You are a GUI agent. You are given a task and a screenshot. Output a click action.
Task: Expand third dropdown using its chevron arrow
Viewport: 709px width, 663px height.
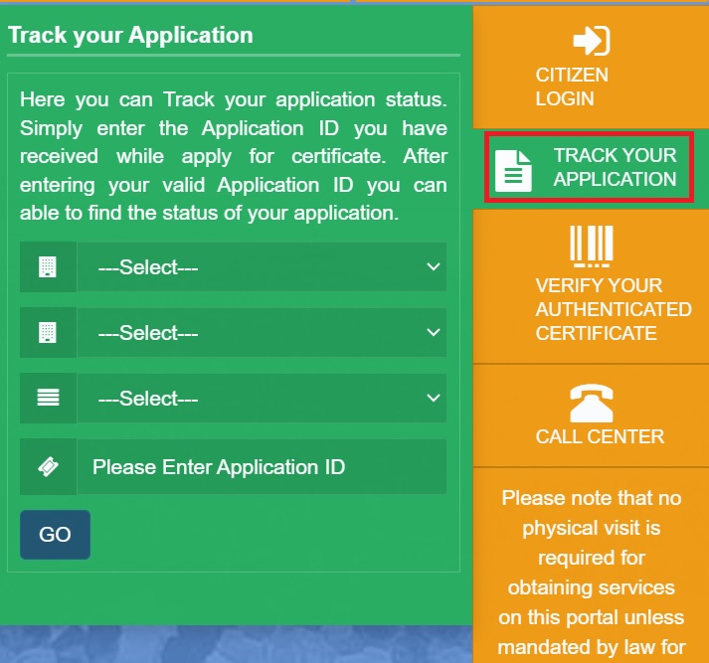pyautogui.click(x=434, y=398)
